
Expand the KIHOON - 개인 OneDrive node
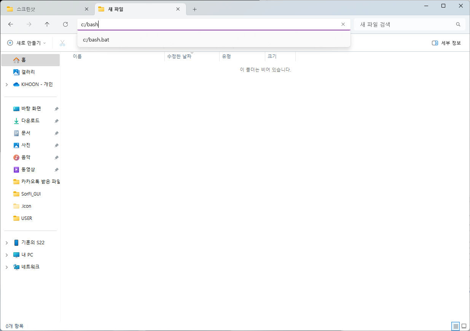click(7, 84)
